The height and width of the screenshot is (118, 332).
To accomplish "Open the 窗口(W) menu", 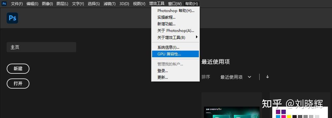I will (175, 4).
